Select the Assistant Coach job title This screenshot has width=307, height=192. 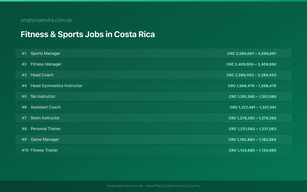(x=46, y=107)
